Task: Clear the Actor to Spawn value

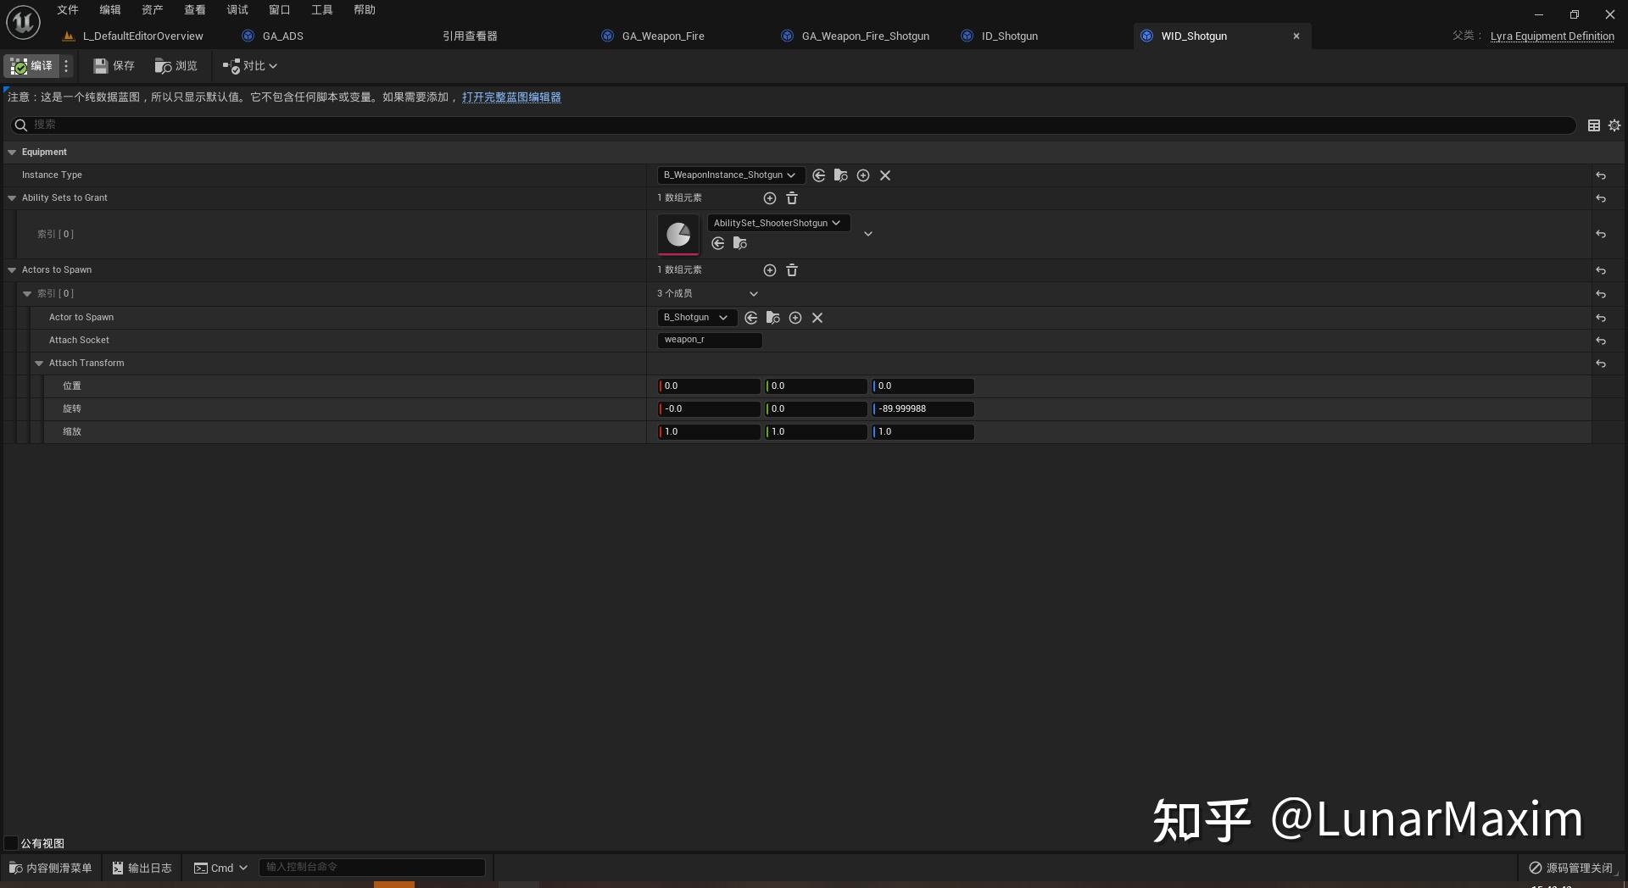Action: pos(817,318)
